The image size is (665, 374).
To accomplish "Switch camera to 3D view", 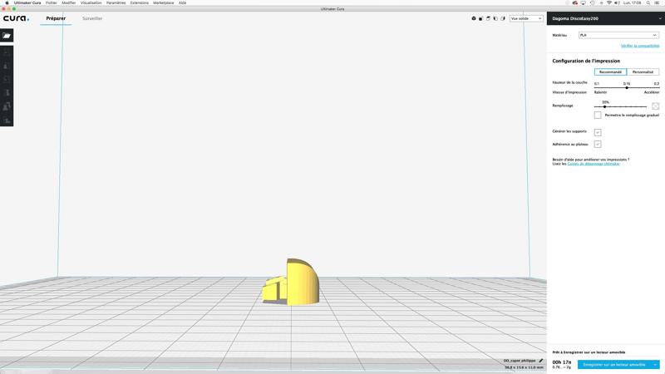I will 474,18.
